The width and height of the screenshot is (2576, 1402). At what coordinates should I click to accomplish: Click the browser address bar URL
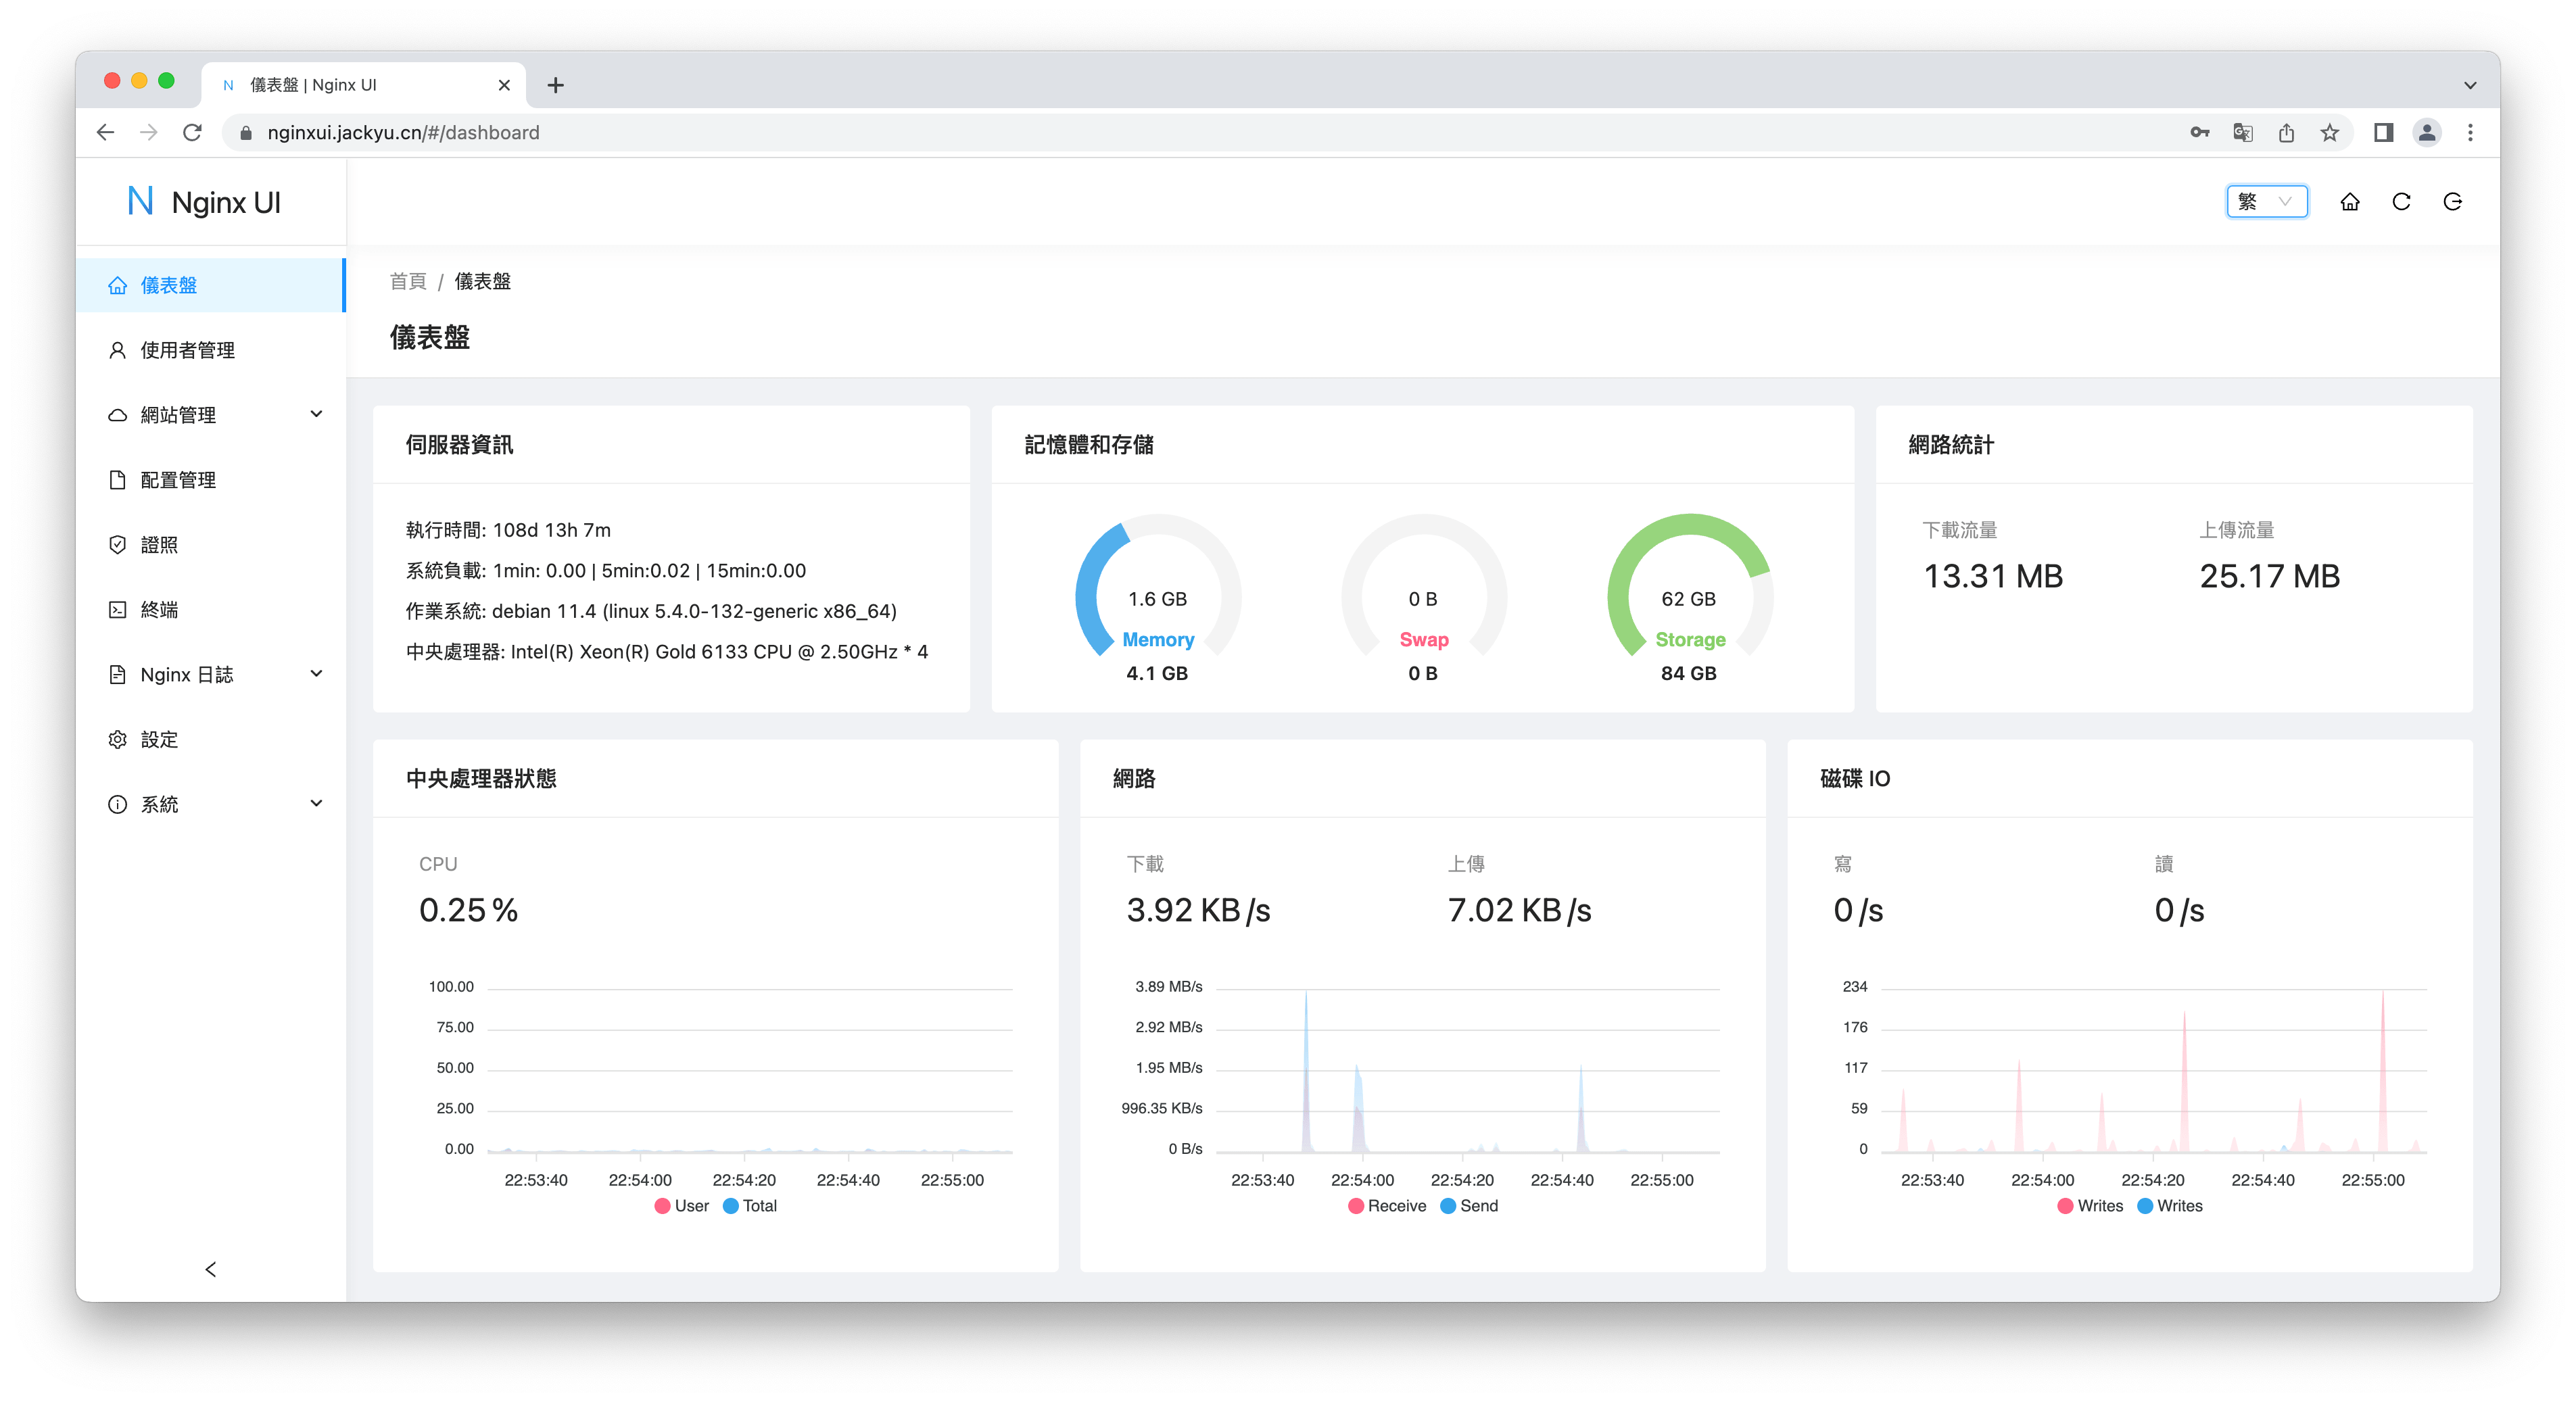click(x=403, y=133)
